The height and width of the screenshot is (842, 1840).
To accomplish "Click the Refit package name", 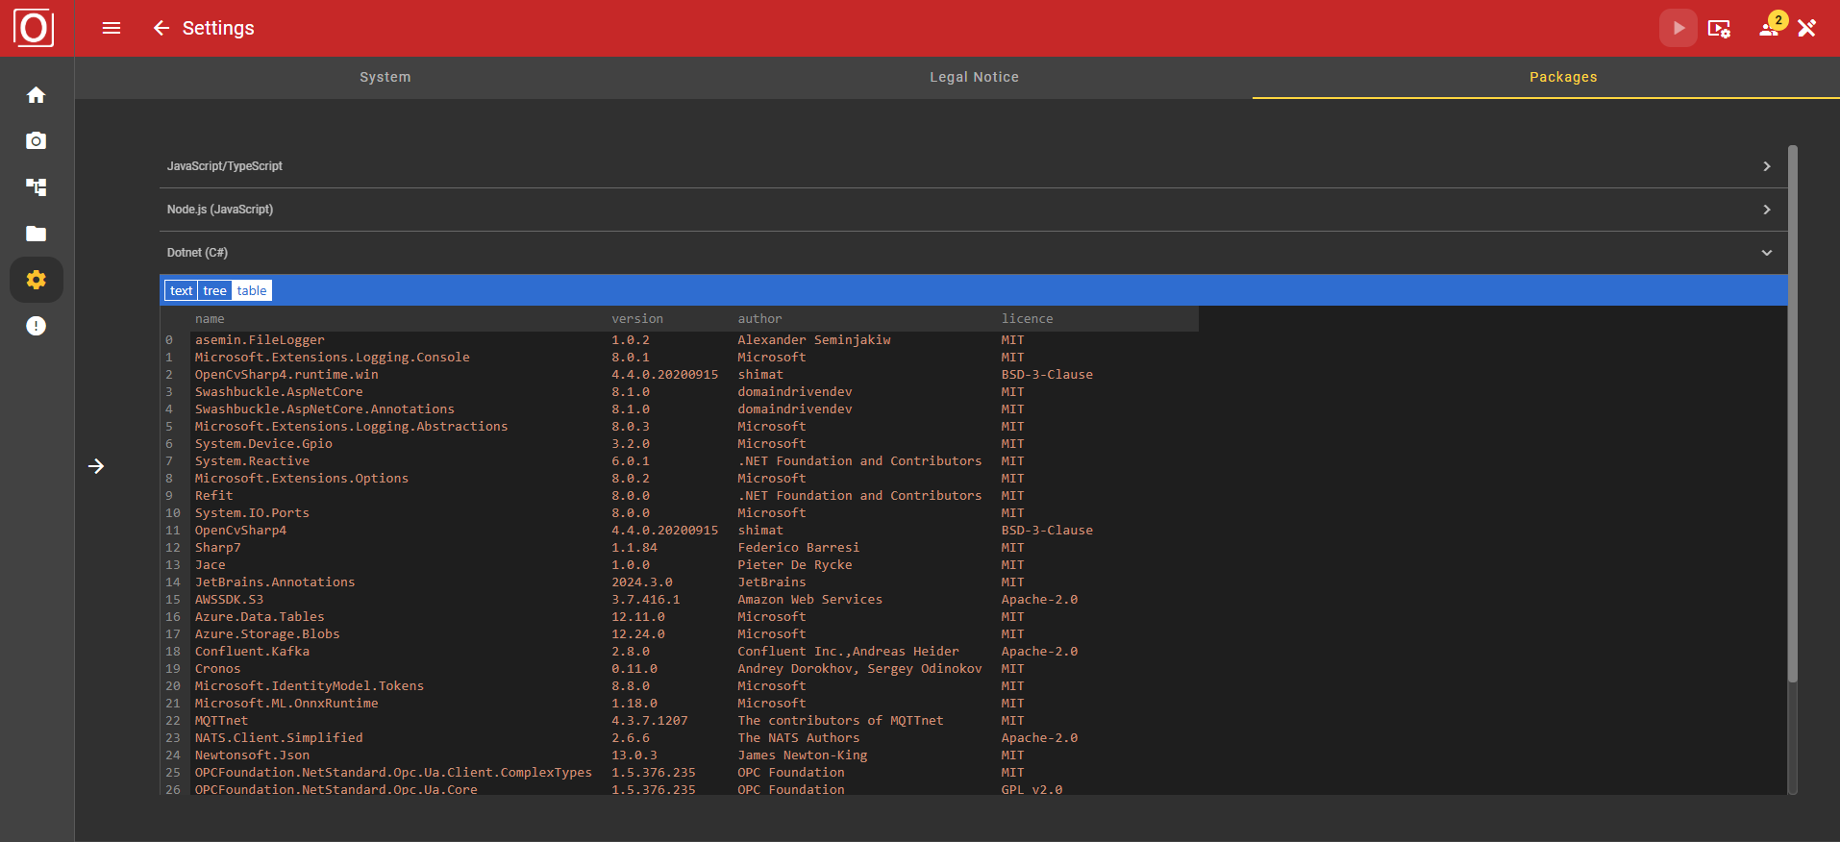I will [x=213, y=496].
